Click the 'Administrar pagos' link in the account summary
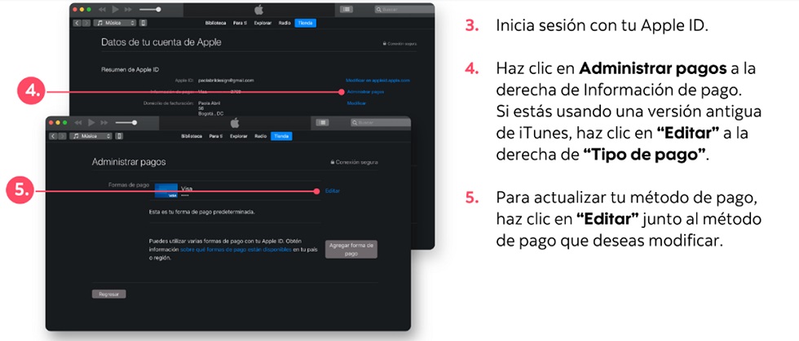 365,92
